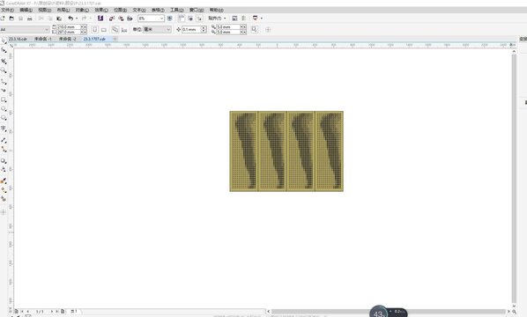Open the zoom level dropdown

161,18
